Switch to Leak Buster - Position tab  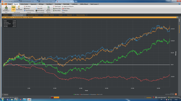[x=49, y=15]
